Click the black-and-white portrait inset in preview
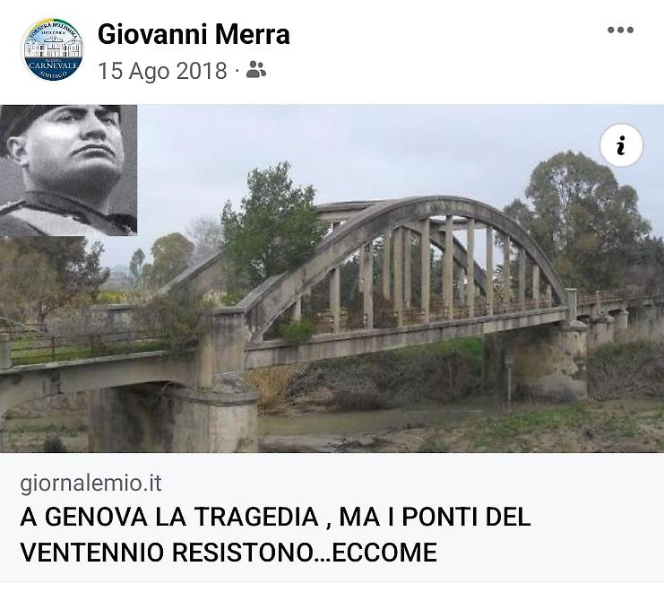 point(68,170)
